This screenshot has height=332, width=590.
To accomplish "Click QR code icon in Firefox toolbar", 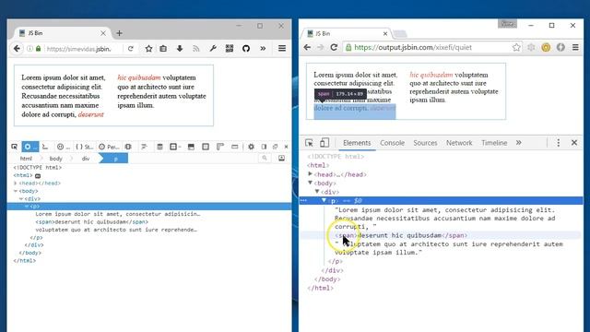I will pyautogui.click(x=230, y=49).
